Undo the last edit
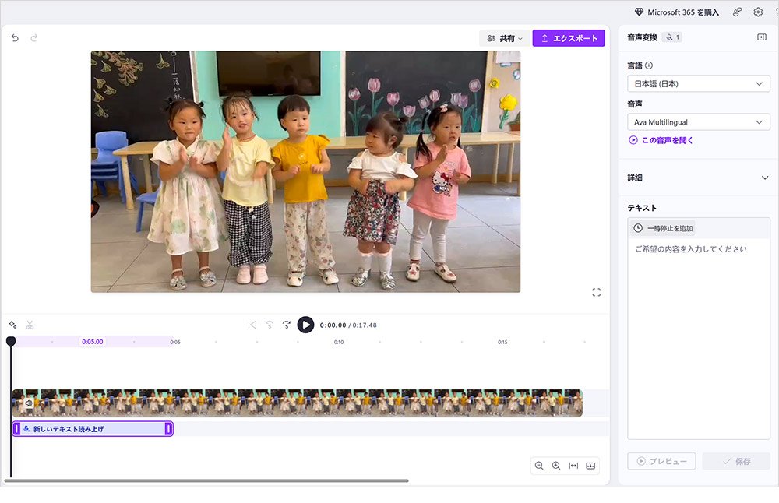779x503 pixels. (14, 37)
